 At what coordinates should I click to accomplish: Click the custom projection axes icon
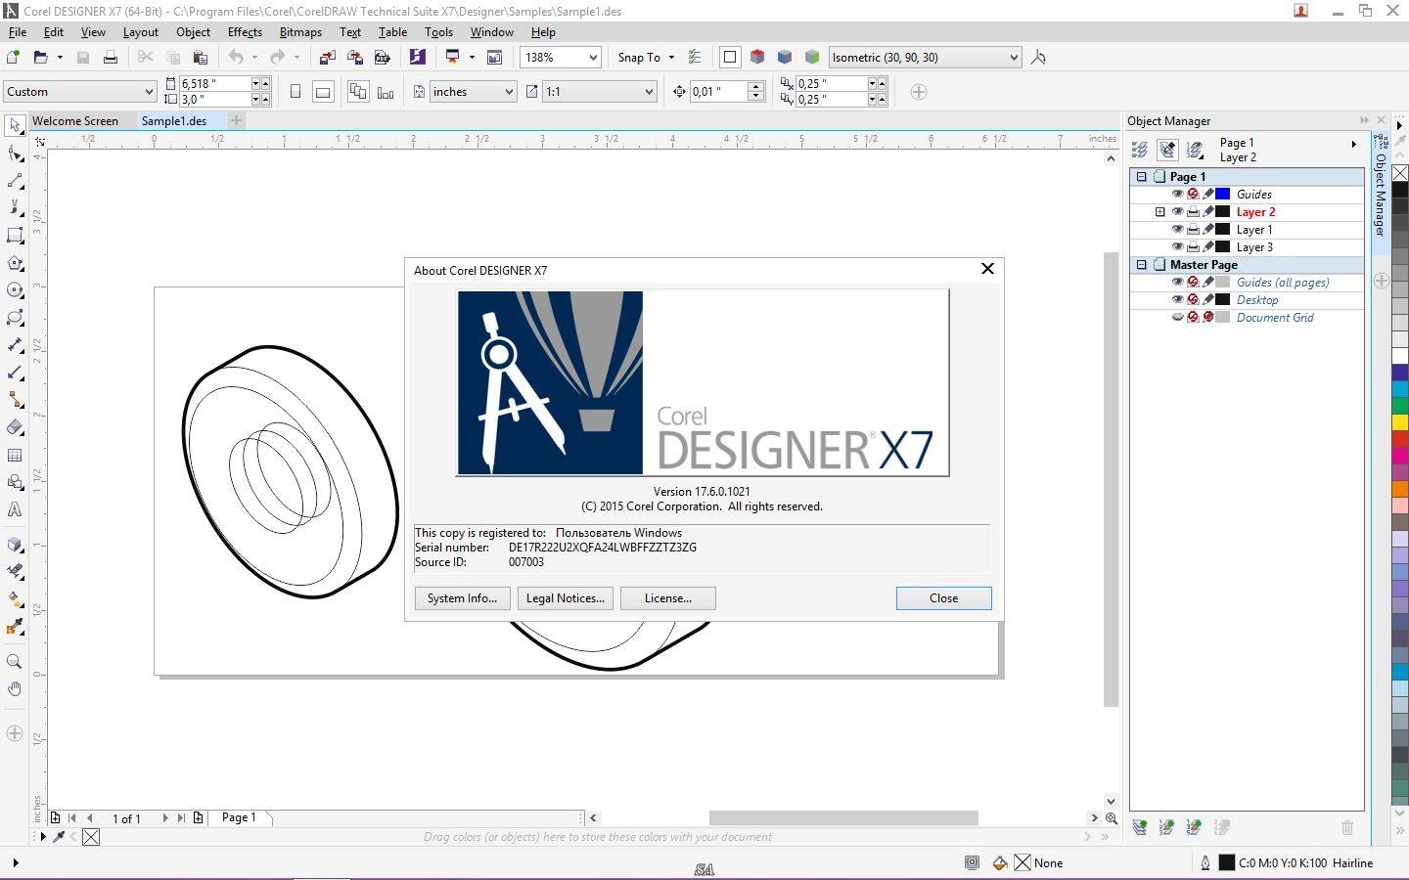click(x=1039, y=58)
